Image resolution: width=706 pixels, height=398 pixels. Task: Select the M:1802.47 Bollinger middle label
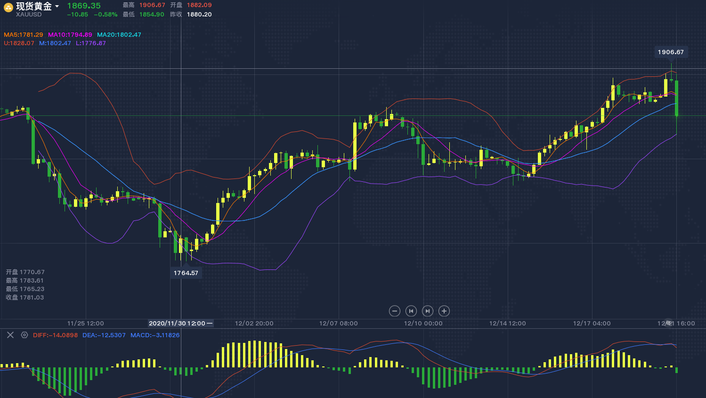55,43
